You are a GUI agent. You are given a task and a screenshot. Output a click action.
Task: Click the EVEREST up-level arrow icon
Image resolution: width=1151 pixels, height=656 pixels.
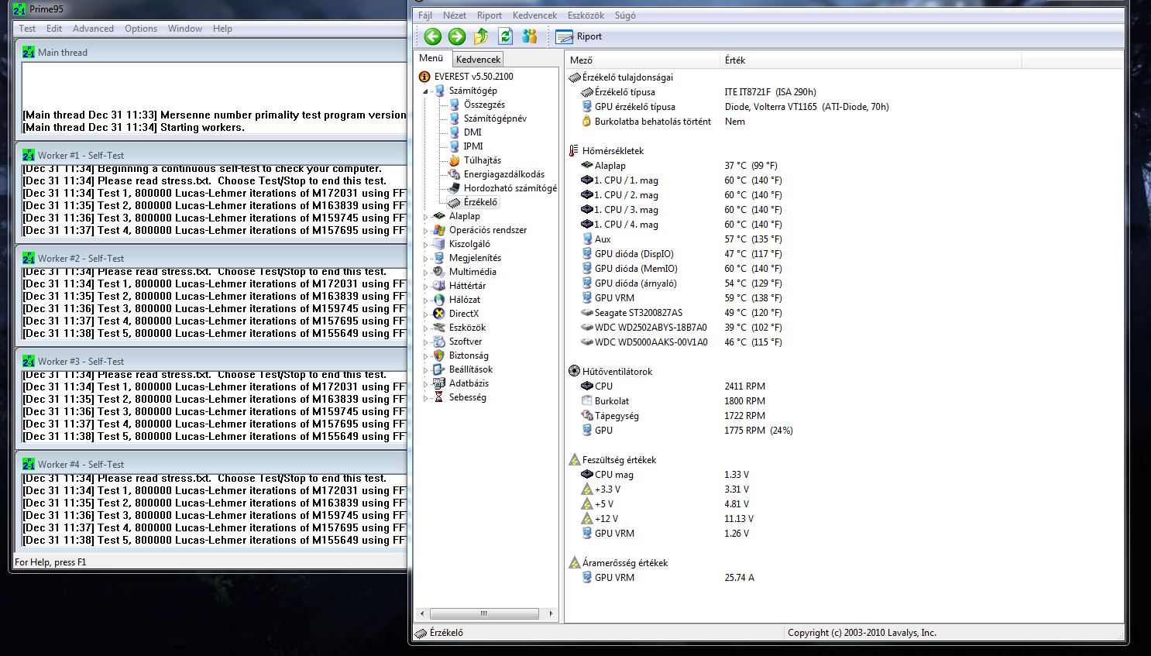[x=481, y=36]
